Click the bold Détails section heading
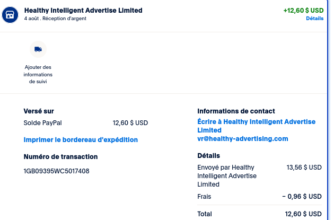This screenshot has width=334, height=220. 208,156
